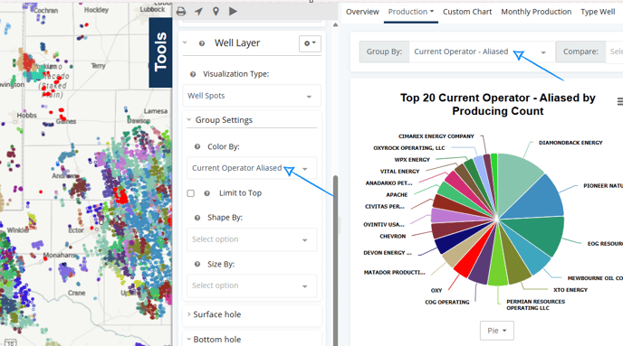This screenshot has width=623, height=346.
Task: Open Visualization Type Well Spots dropdown
Action: coord(252,96)
